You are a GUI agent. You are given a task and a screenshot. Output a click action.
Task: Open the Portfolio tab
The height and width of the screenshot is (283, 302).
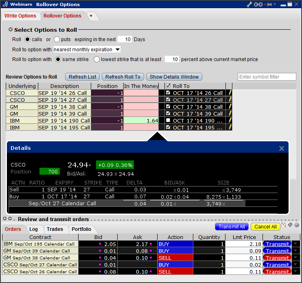coord(81,229)
